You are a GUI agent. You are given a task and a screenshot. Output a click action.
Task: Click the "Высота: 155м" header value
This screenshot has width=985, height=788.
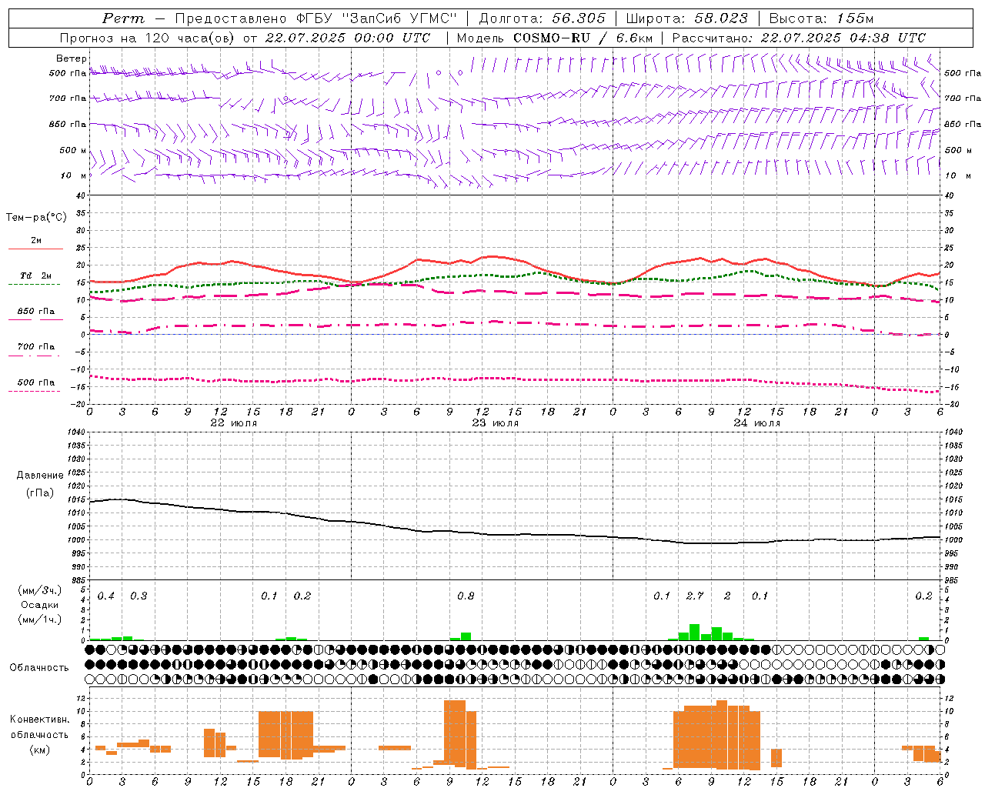pos(821,18)
